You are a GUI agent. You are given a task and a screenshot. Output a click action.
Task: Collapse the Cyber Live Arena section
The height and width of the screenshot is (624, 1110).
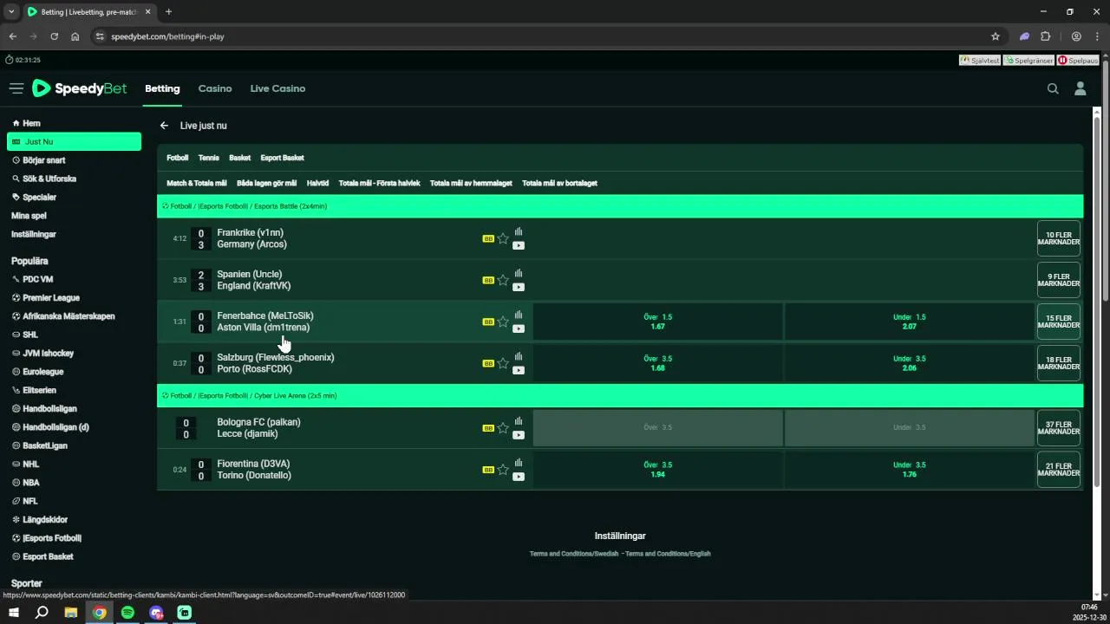point(620,395)
